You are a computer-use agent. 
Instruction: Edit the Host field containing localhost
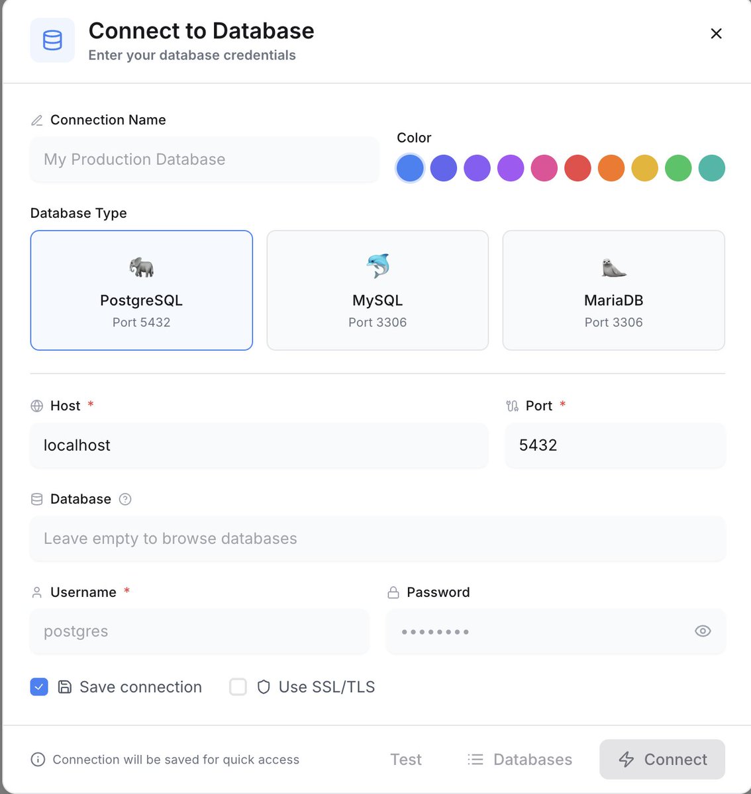(x=259, y=445)
